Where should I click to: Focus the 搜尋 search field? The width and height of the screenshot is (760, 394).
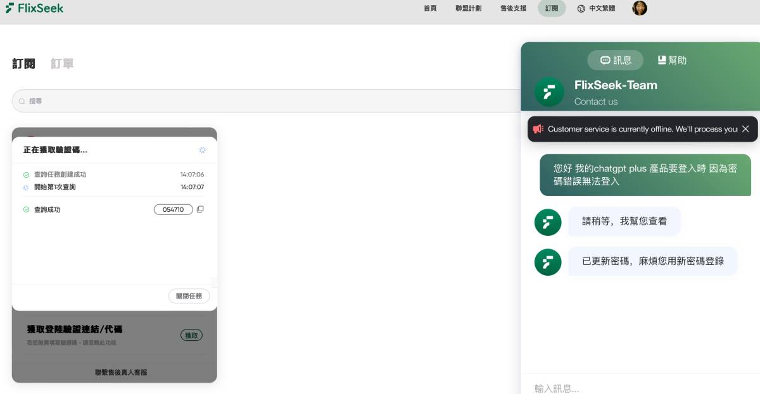point(266,101)
